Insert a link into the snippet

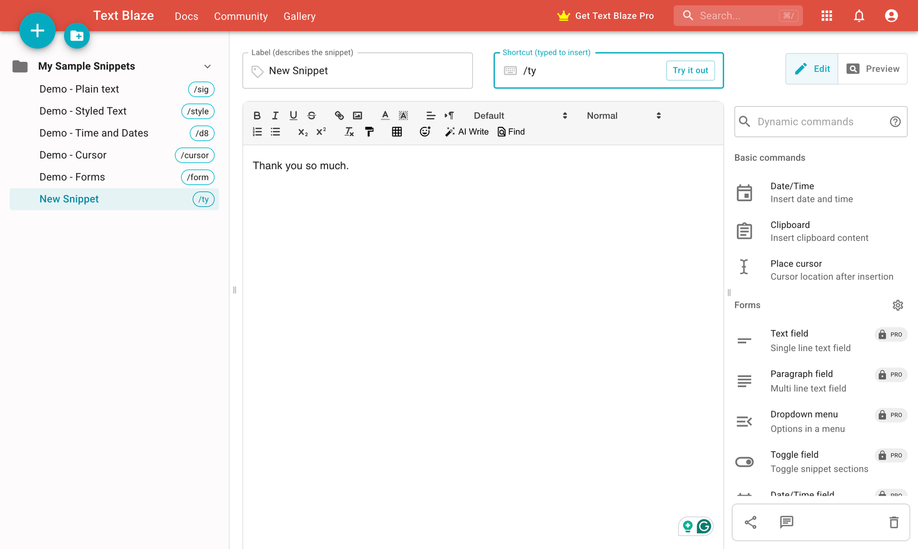339,115
